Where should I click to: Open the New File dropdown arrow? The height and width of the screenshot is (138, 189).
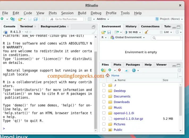point(7,19)
